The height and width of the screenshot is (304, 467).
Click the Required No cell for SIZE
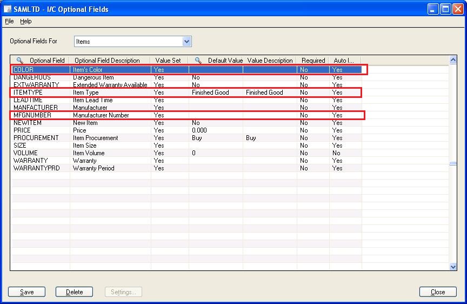(x=313, y=146)
